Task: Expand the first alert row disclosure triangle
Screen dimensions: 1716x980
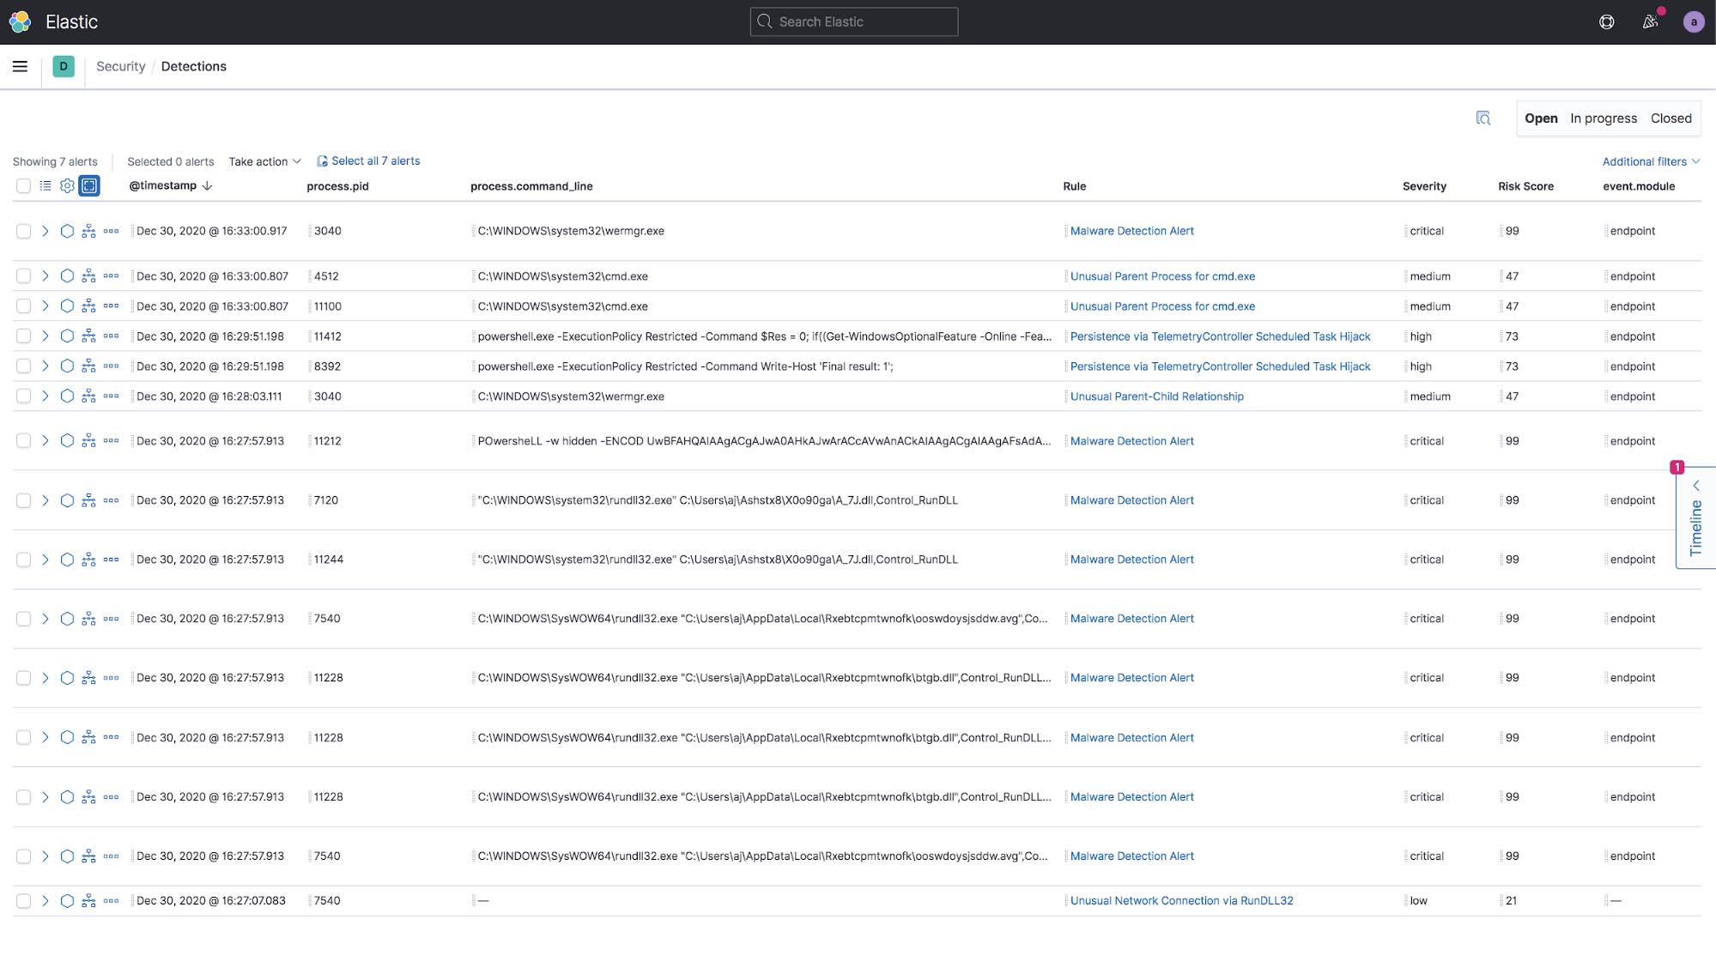Action: 44,231
